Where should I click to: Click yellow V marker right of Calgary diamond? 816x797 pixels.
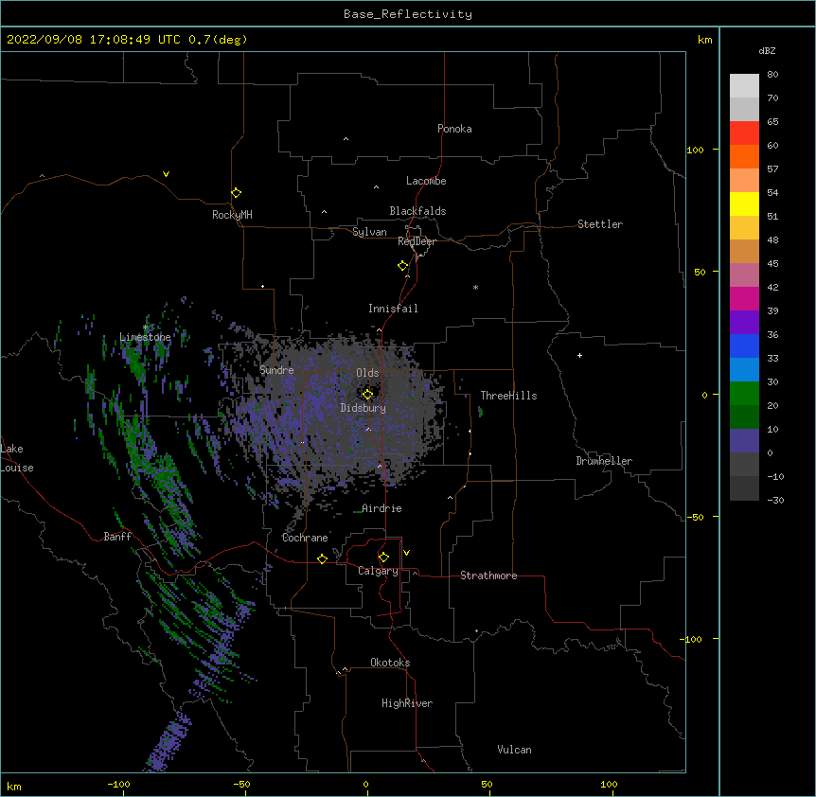[406, 553]
